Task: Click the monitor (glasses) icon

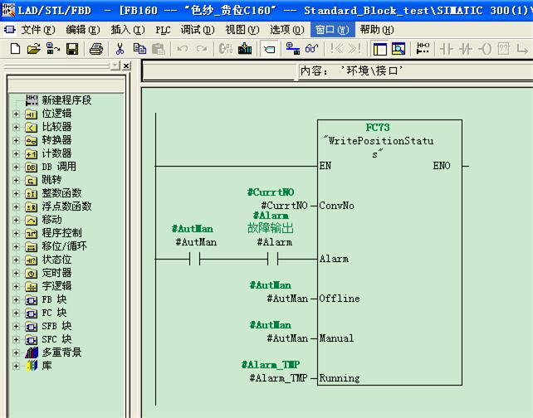Action: pos(311,49)
